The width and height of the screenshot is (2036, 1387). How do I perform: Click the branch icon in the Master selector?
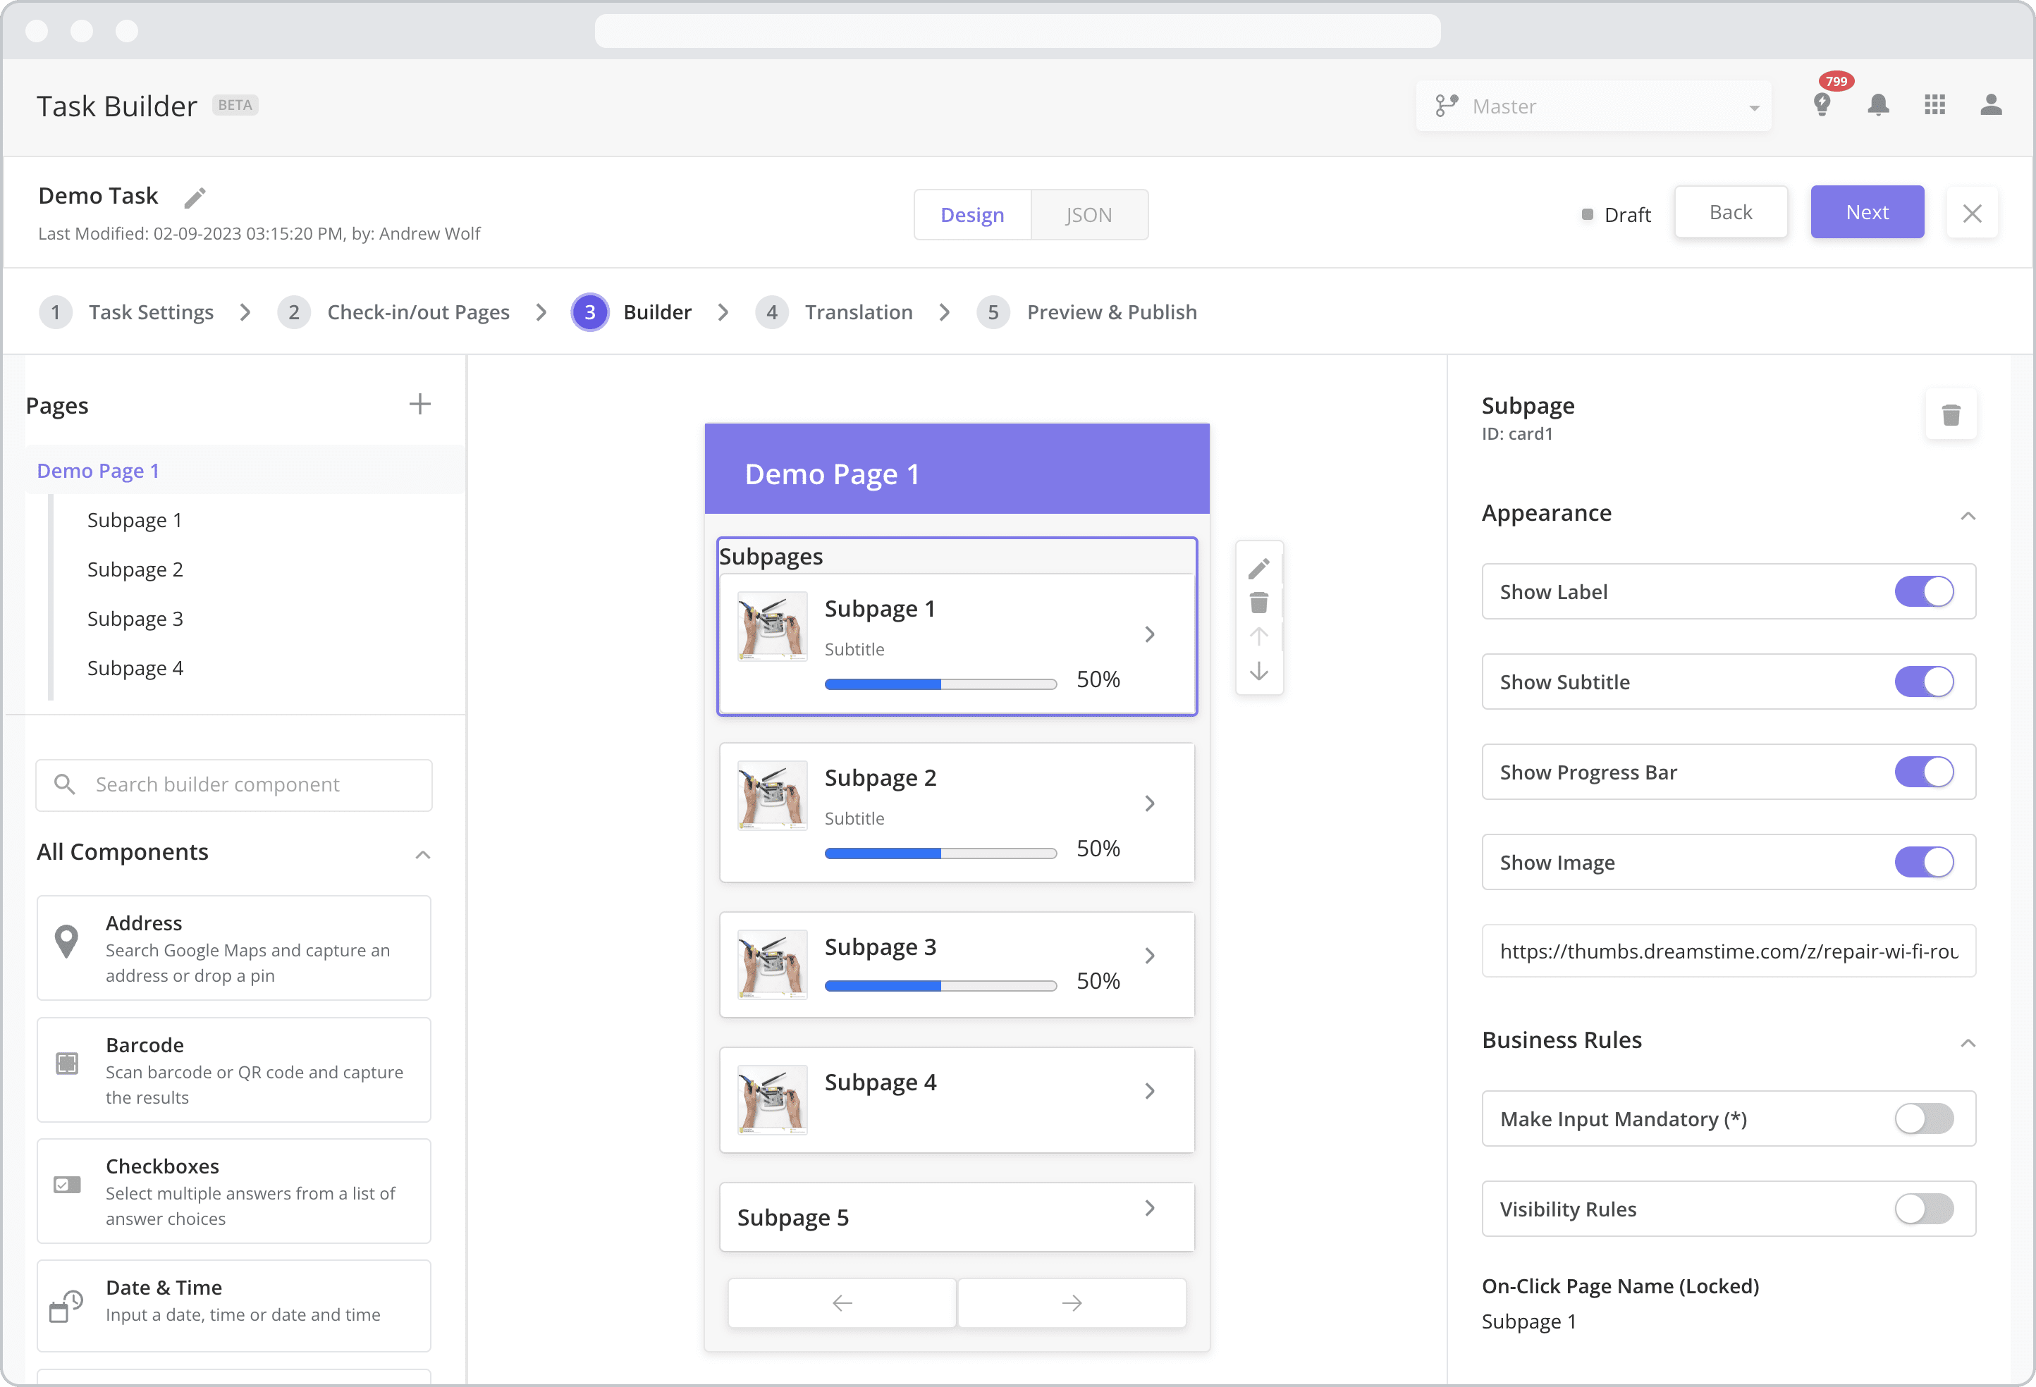pos(1447,106)
